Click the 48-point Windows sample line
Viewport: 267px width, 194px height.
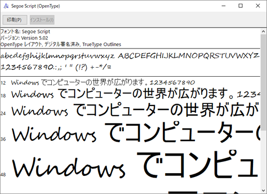(x=136, y=164)
